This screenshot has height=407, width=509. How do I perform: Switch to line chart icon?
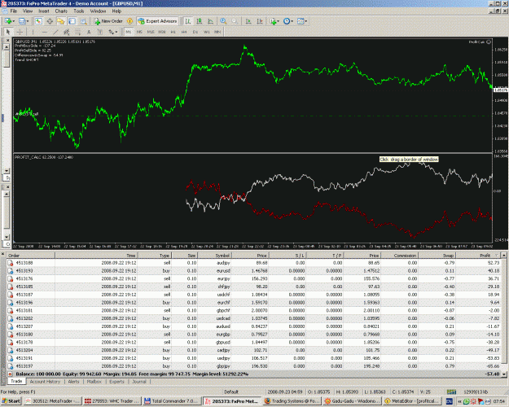210,21
